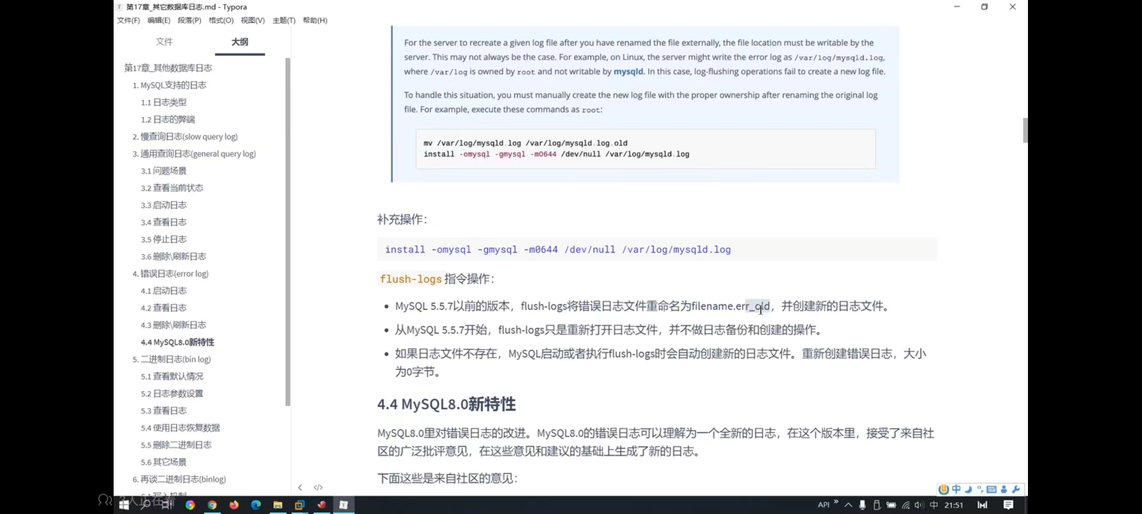Click the 4.4 MySQL8.0新特性 heading in document

tap(446, 404)
